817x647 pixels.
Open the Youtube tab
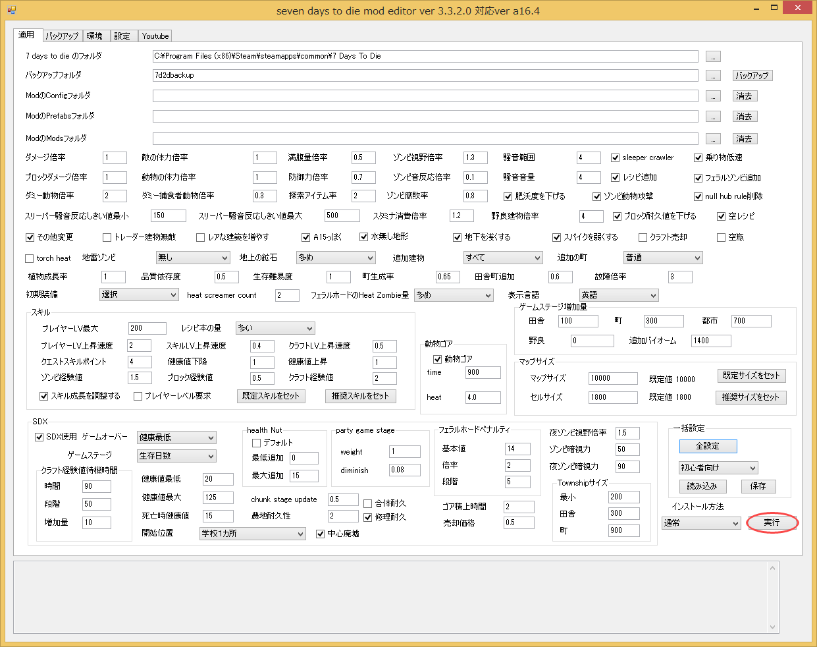155,36
